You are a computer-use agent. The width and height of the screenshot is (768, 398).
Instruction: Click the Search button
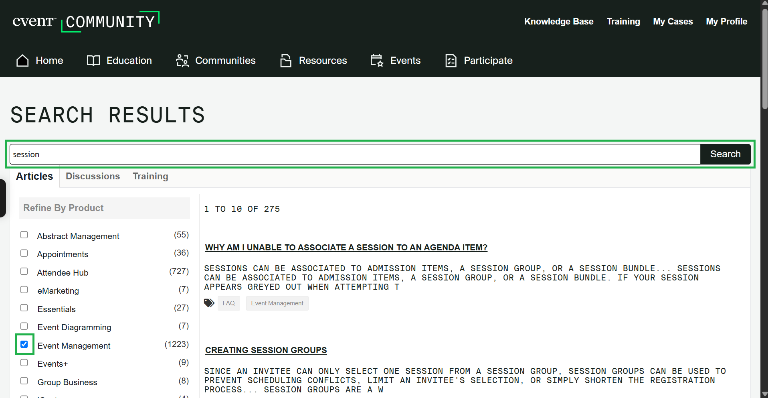click(x=725, y=154)
